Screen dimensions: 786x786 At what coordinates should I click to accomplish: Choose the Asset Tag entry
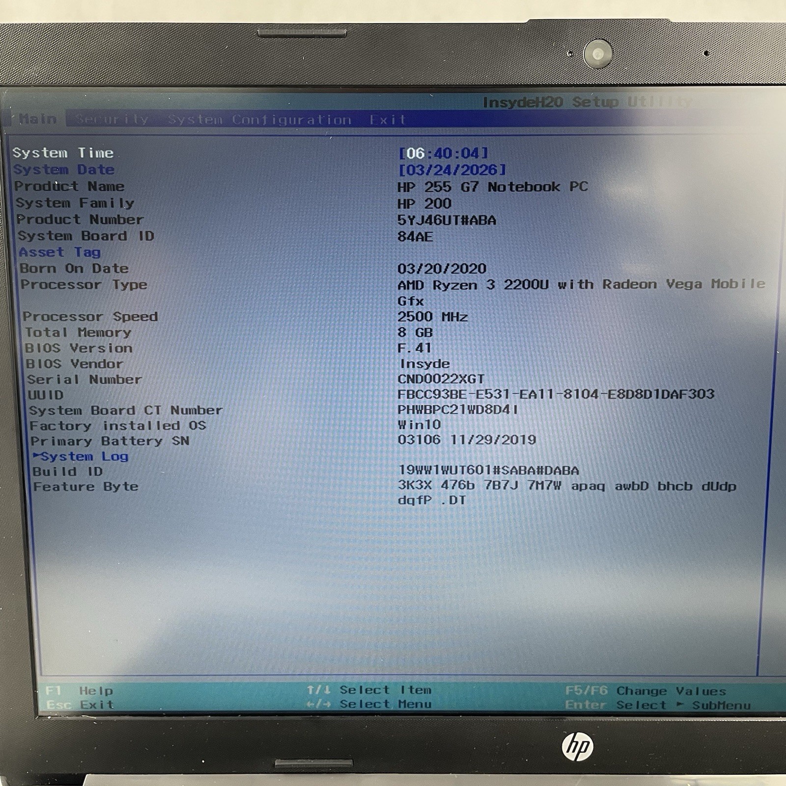(60, 252)
